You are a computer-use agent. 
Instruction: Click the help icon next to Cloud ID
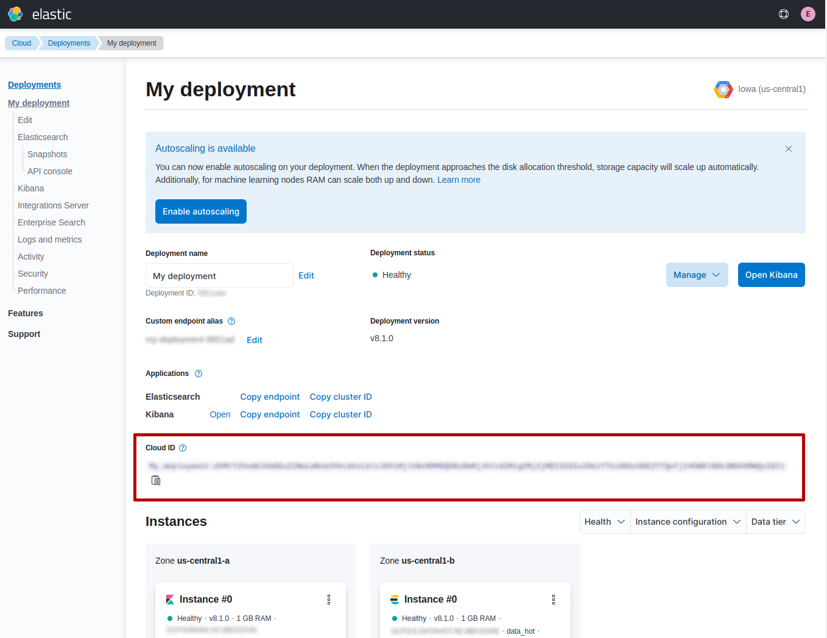(x=183, y=447)
